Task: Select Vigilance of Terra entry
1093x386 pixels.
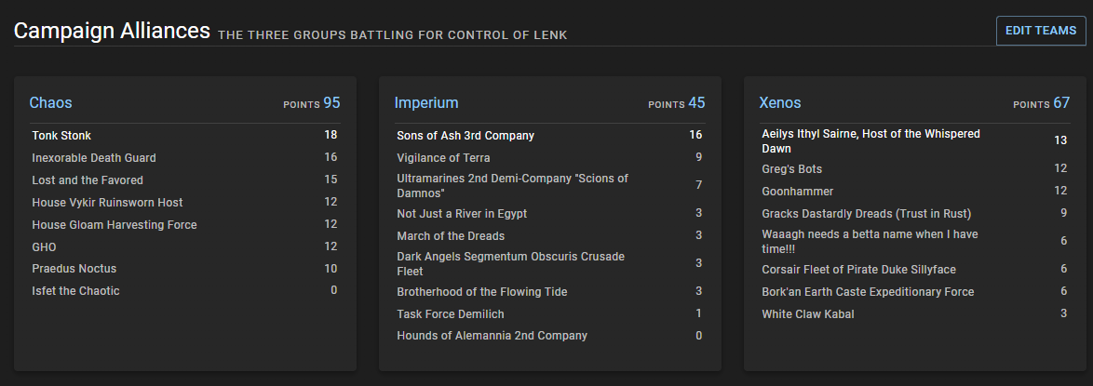Action: click(x=443, y=158)
